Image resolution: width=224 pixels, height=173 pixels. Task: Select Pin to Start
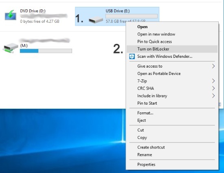172,103
